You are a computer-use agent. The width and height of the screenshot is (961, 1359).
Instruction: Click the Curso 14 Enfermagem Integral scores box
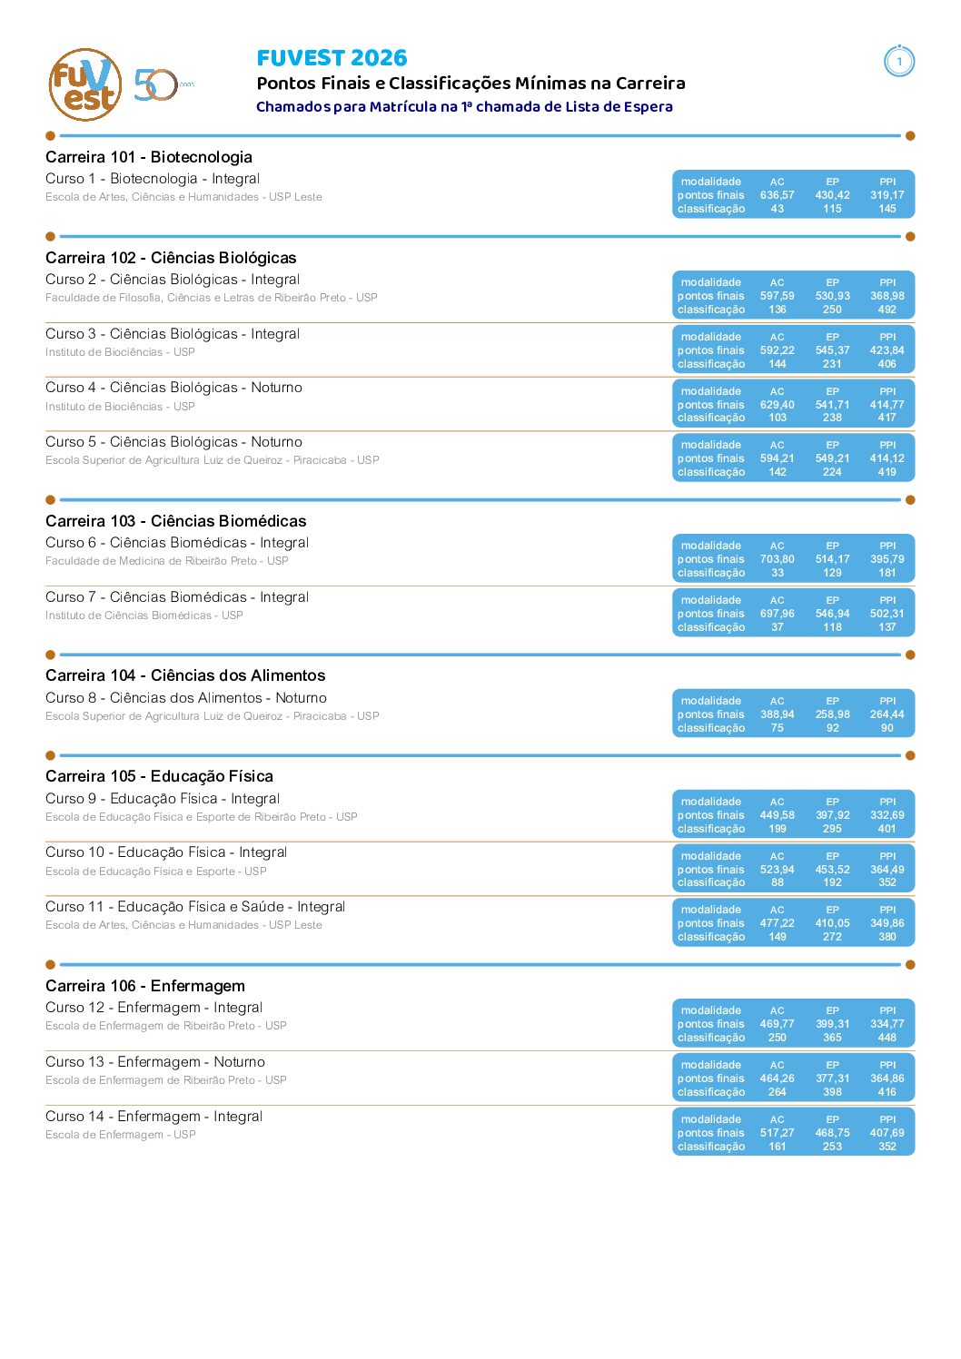click(793, 1132)
